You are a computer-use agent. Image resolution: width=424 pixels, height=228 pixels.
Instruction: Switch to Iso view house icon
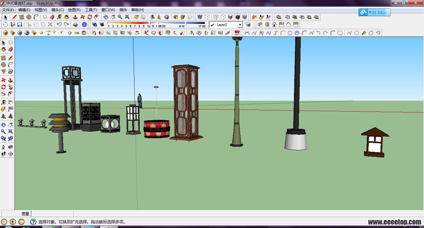point(260,24)
